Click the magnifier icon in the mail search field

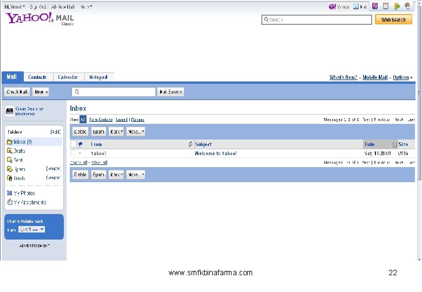click(77, 92)
